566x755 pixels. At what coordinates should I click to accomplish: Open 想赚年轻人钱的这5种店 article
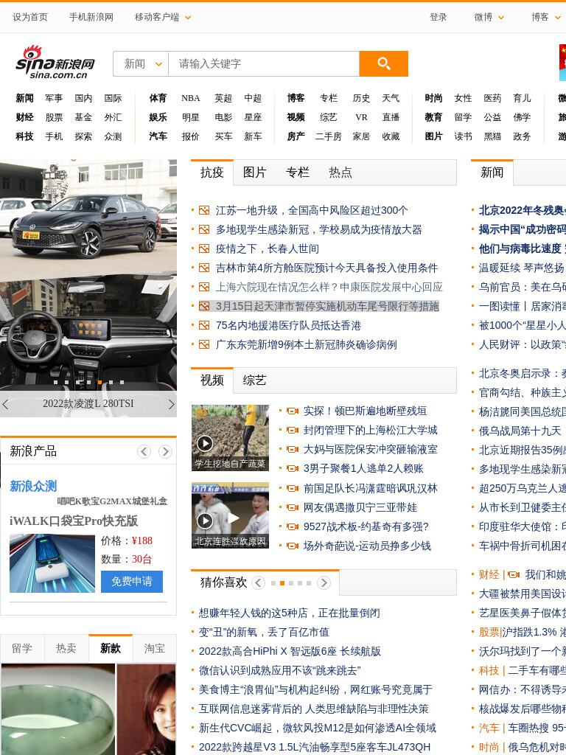pyautogui.click(x=290, y=613)
